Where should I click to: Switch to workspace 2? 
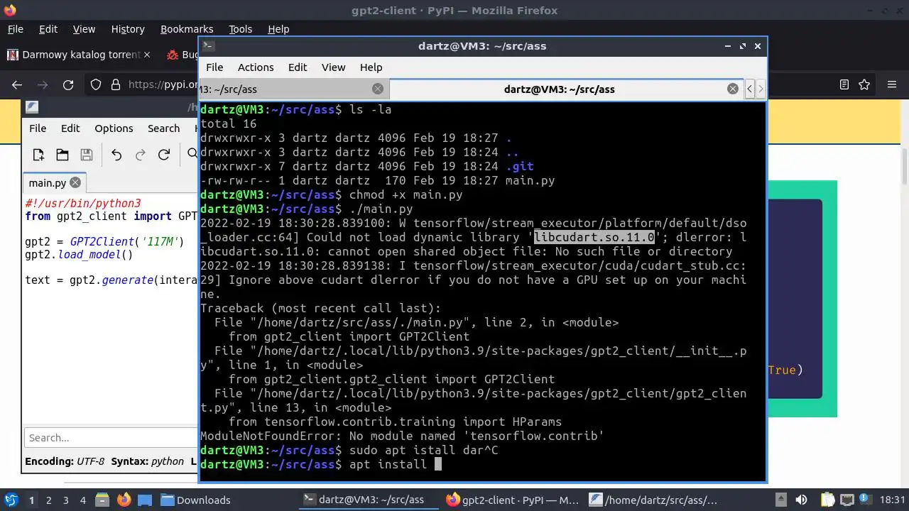click(x=49, y=500)
